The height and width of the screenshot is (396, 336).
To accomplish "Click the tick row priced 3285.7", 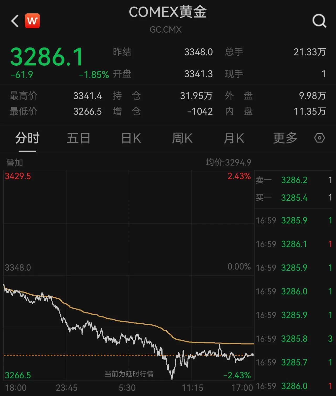I will tap(294, 362).
